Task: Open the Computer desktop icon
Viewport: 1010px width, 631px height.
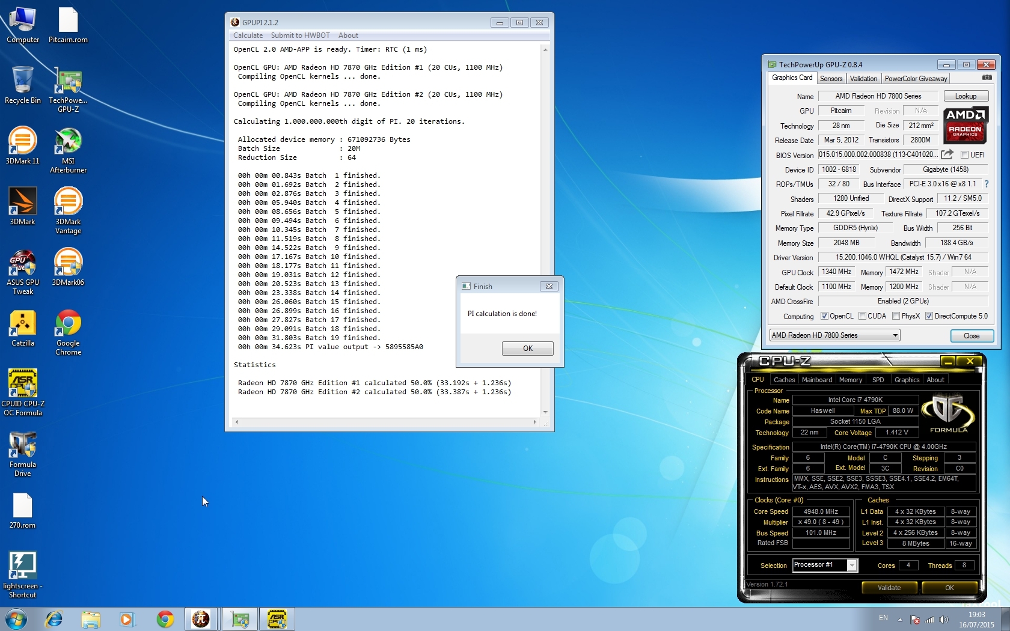Action: (23, 25)
